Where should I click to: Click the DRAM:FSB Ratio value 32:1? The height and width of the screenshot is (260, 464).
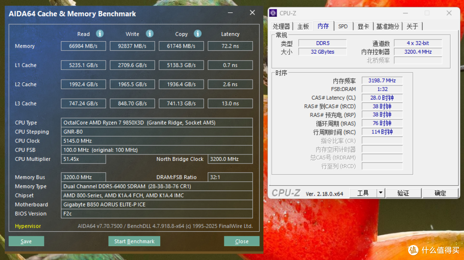click(230, 177)
